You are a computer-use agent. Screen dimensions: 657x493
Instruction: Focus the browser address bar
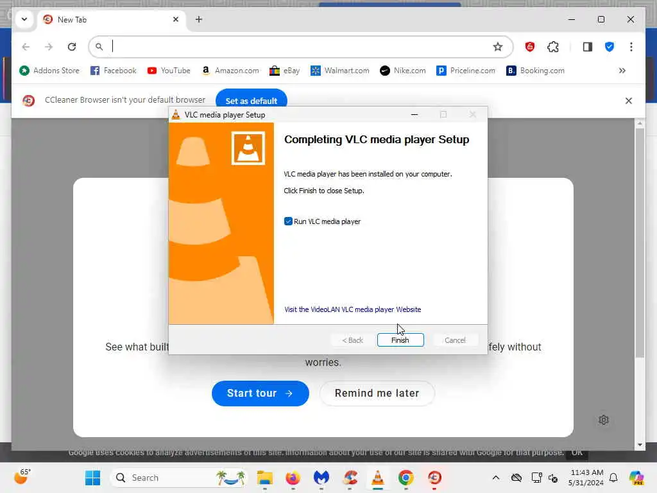(x=300, y=46)
